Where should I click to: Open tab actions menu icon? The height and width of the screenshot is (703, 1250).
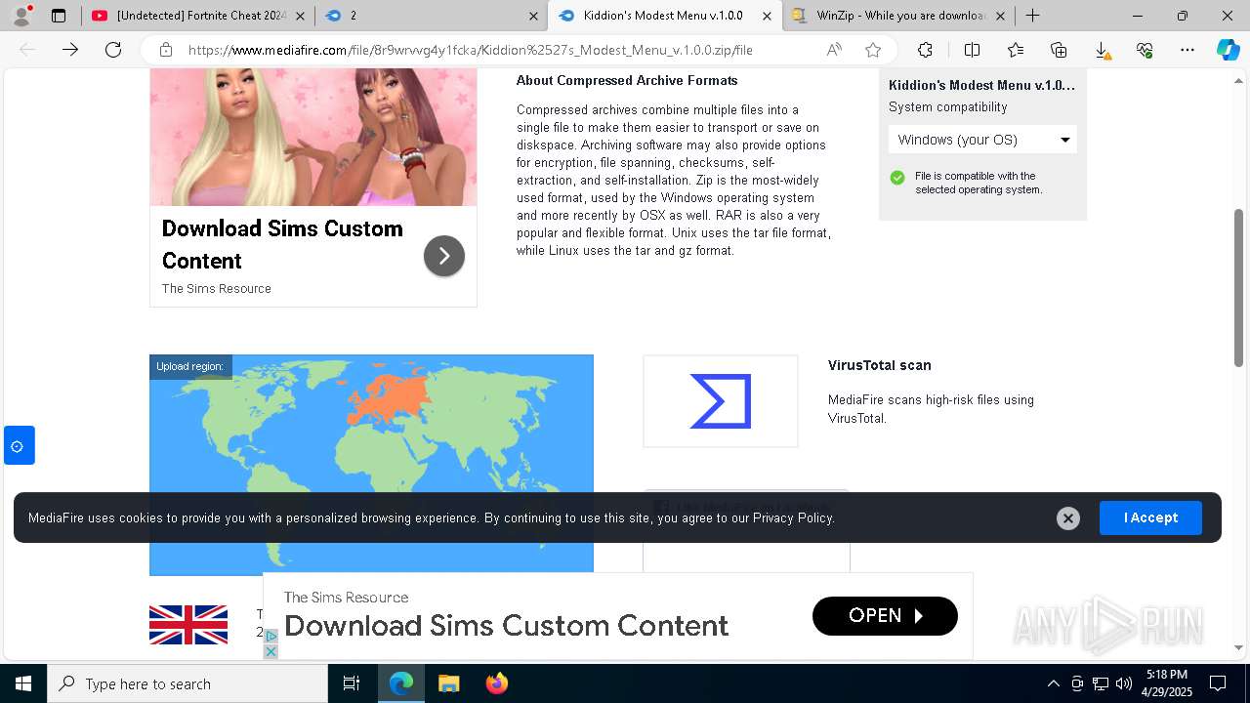tap(59, 16)
